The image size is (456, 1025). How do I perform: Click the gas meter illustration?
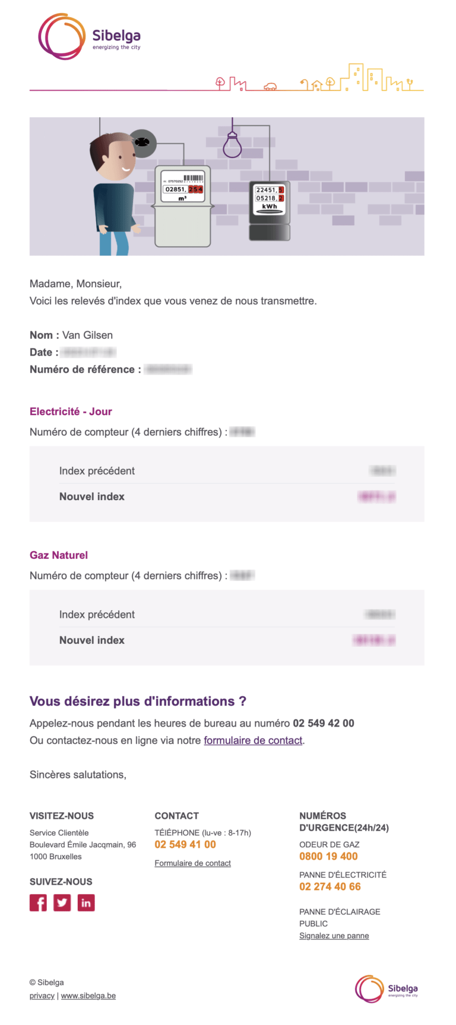182,206
